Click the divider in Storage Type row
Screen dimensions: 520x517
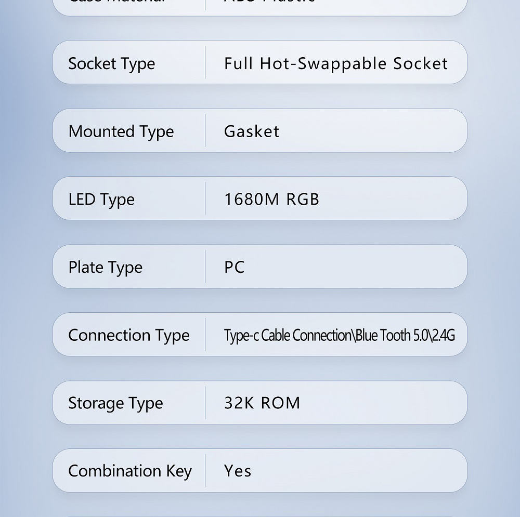coord(205,403)
